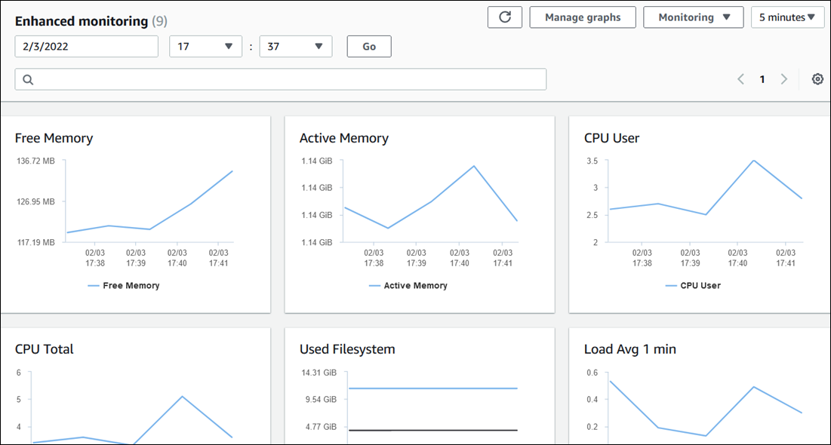Image resolution: width=831 pixels, height=445 pixels.
Task: Open the settings gear icon
Action: [x=817, y=79]
